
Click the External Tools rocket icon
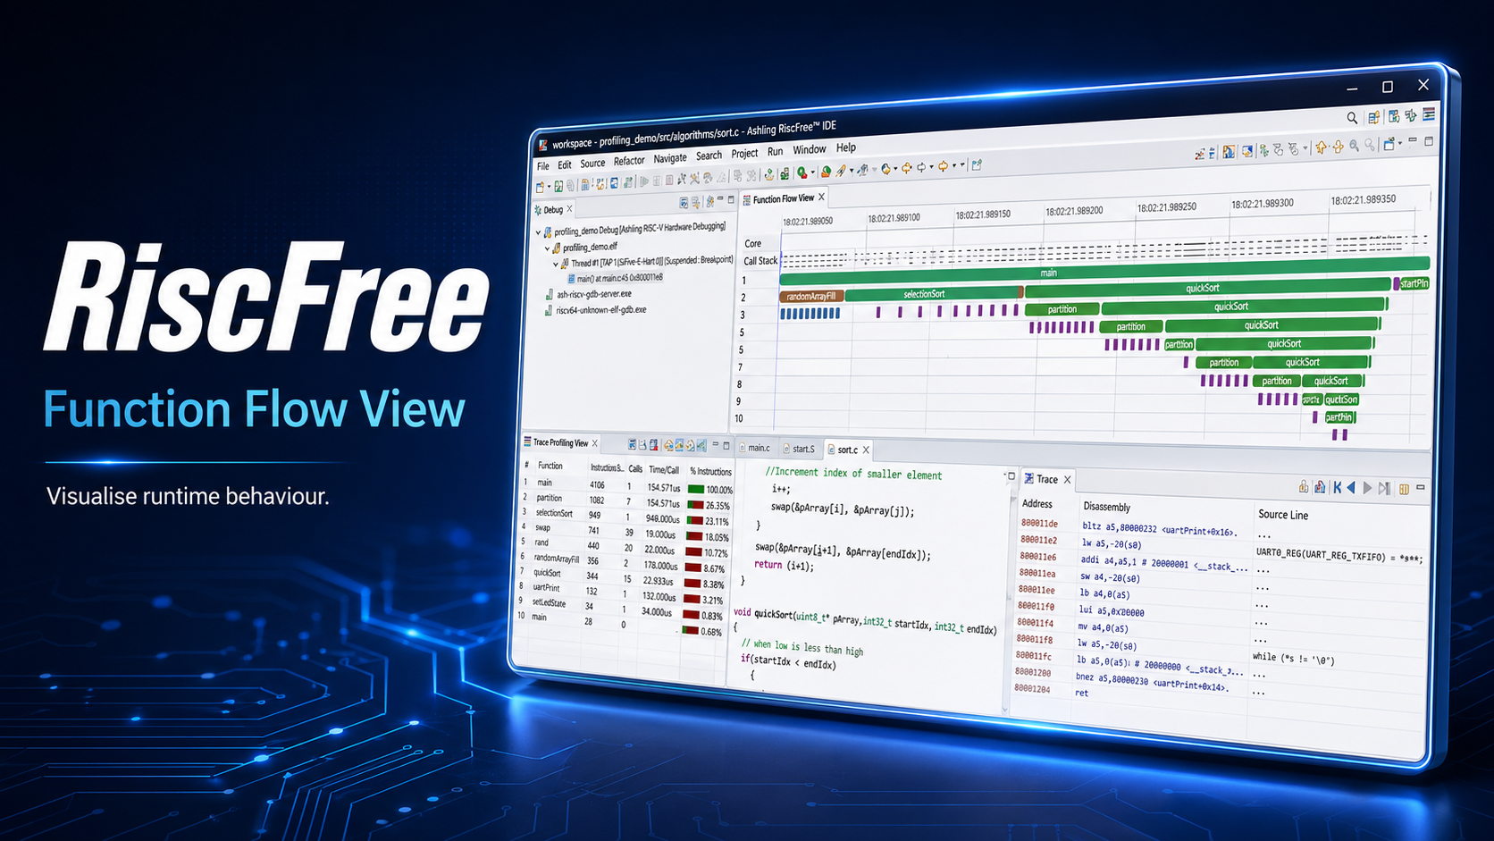pos(840,171)
